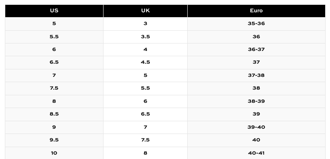Click the UK size 3.5 cell
This screenshot has height=159, width=330.
pos(145,37)
